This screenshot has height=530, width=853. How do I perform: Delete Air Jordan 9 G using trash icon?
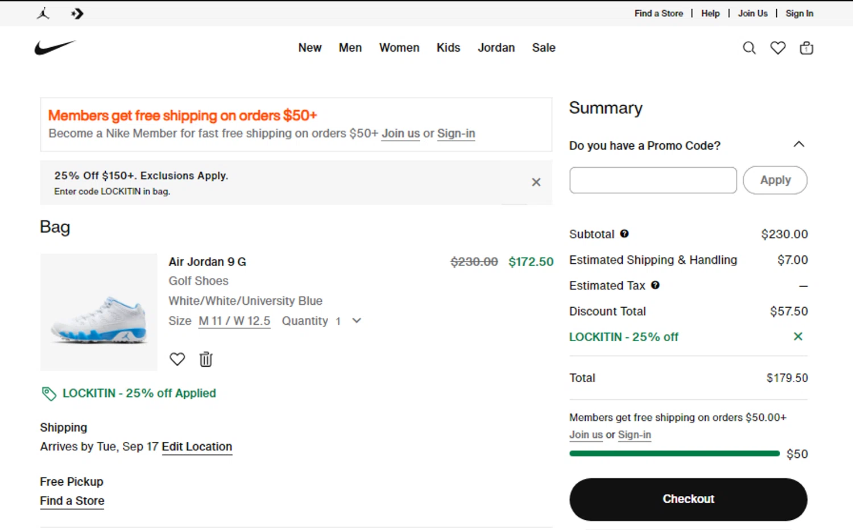[206, 359]
